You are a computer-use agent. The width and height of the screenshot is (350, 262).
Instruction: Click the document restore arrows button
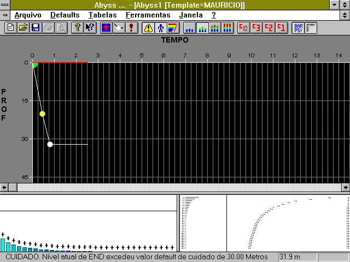[x=345, y=15]
